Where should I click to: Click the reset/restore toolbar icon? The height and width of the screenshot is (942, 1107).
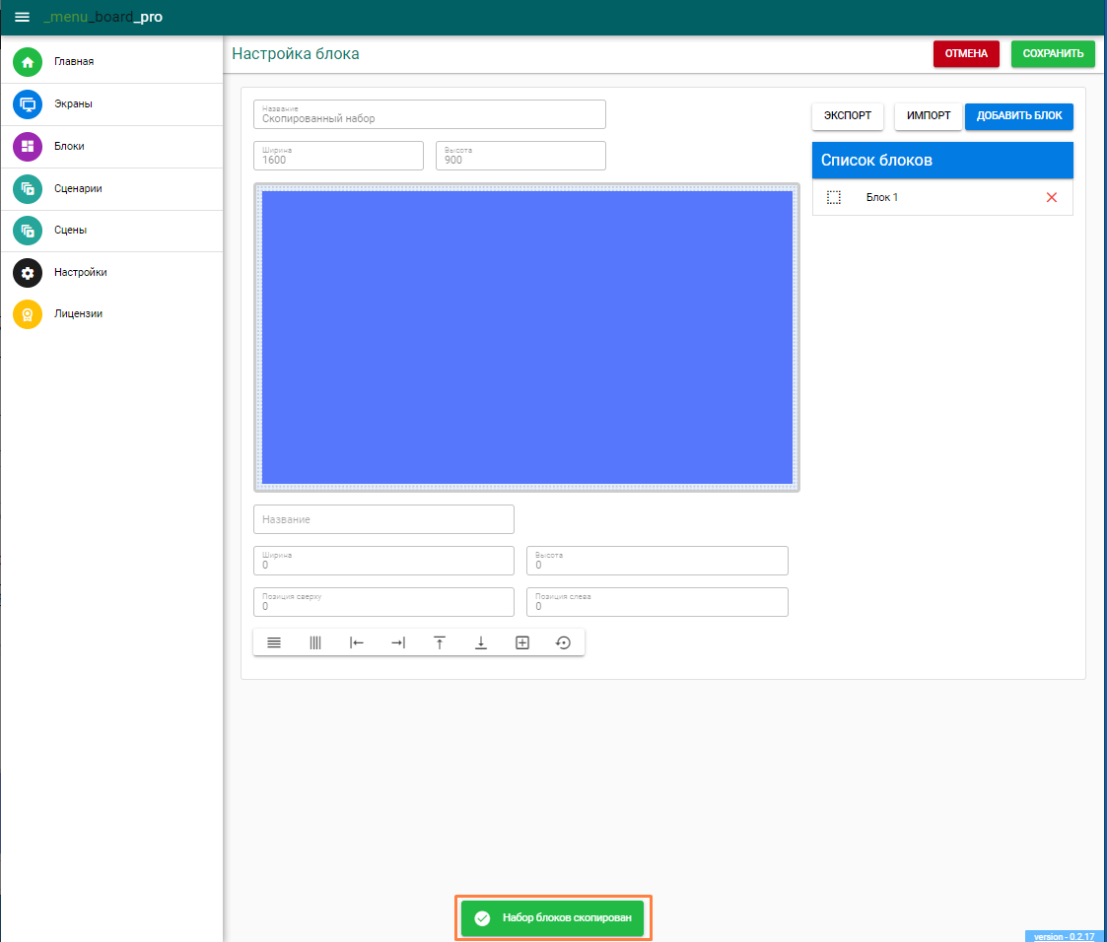563,642
